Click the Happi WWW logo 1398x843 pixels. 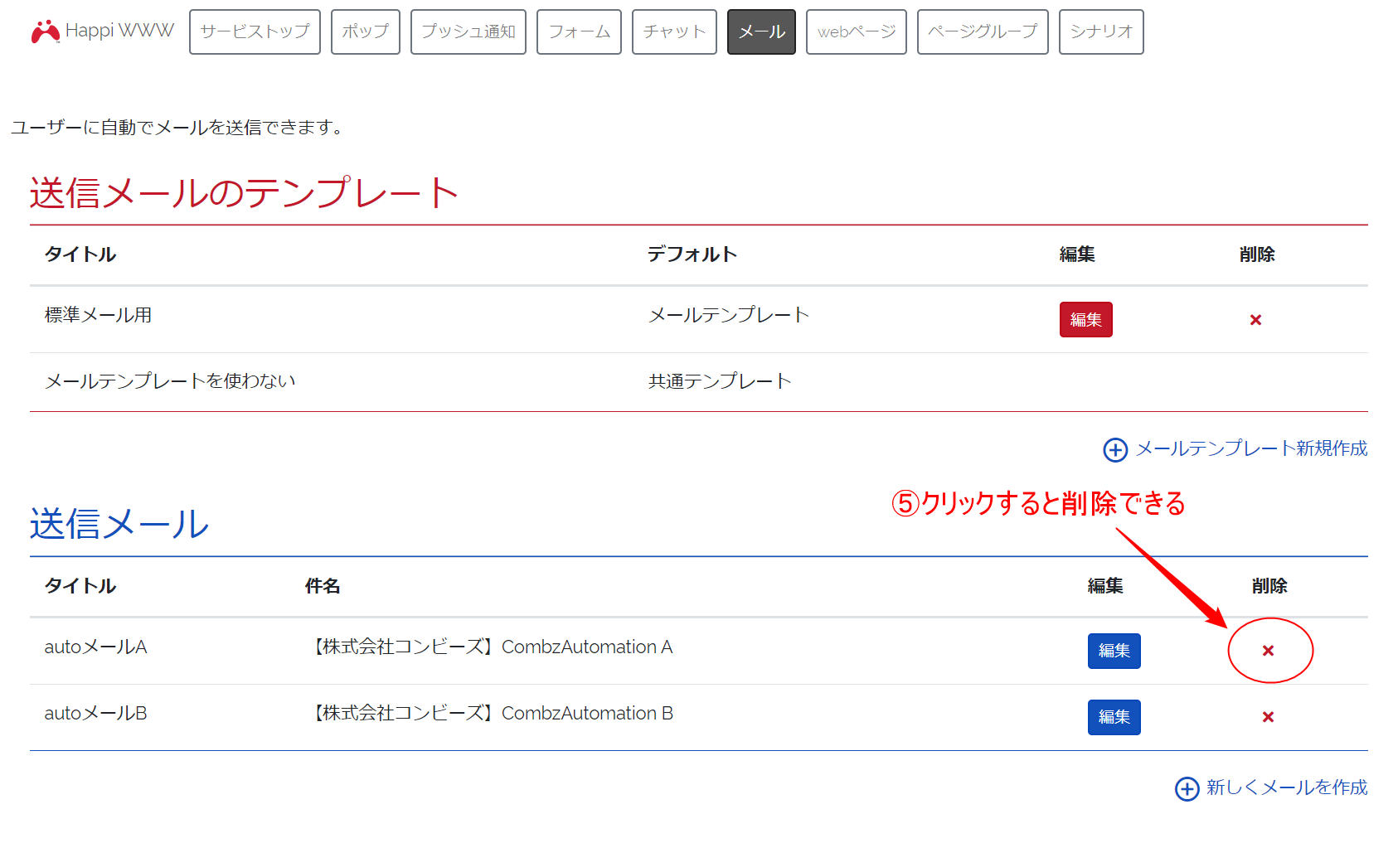point(102,31)
